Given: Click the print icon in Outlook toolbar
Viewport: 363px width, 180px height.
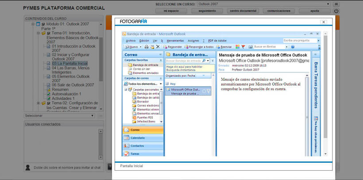Looking at the screenshot, I should click(x=147, y=47).
